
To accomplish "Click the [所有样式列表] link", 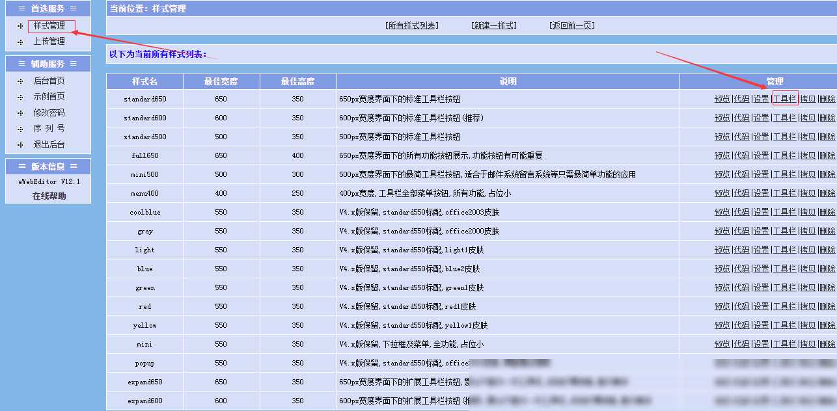I will [412, 25].
